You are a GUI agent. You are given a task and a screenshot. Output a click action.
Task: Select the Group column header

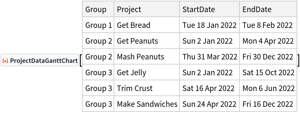tap(98, 9)
